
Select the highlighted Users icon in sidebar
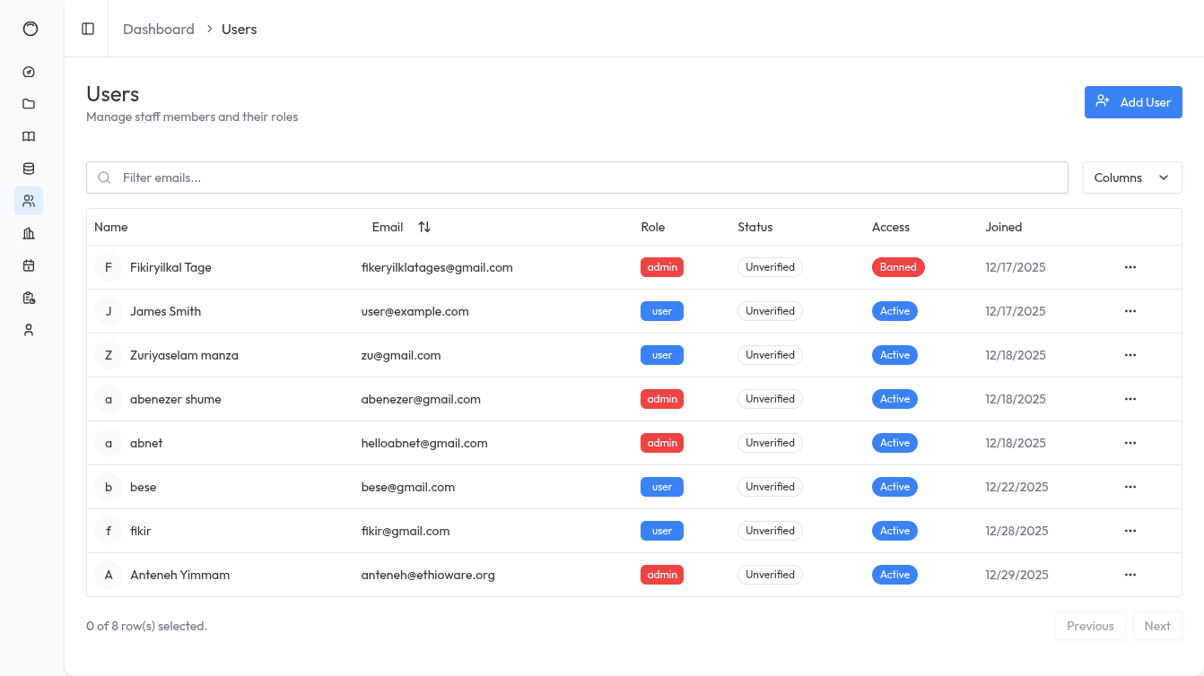tap(28, 200)
